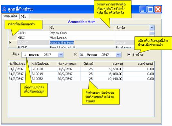This screenshot has height=126, width=172.
Task: Click the amount 6,480.00
Action: pyautogui.click(x=116, y=74)
